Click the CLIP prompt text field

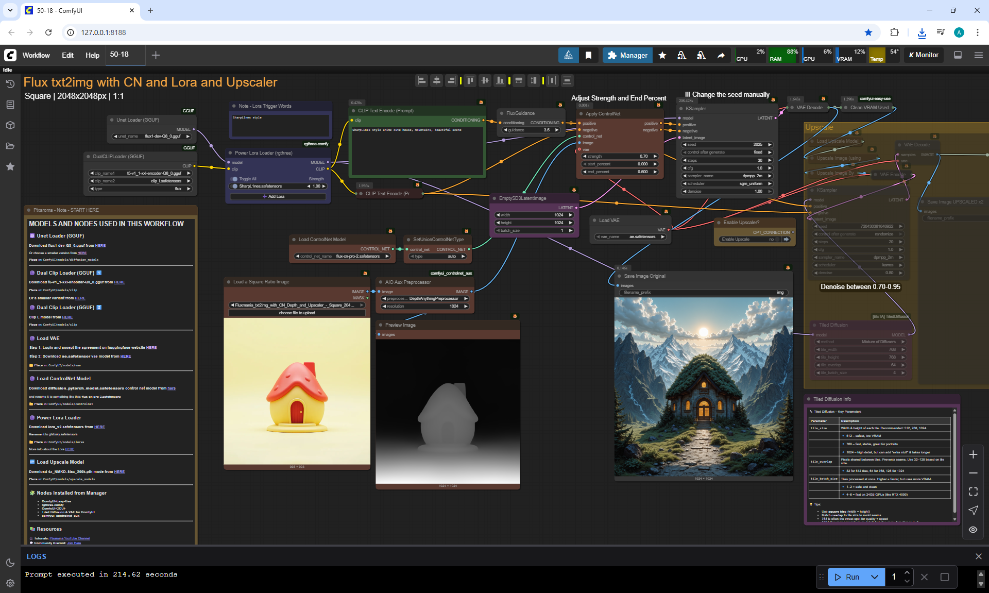416,149
